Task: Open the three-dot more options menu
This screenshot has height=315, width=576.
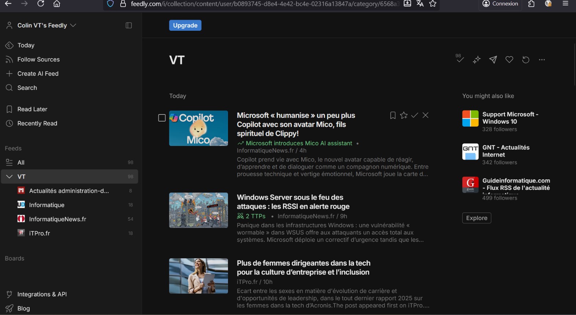Action: pos(542,59)
